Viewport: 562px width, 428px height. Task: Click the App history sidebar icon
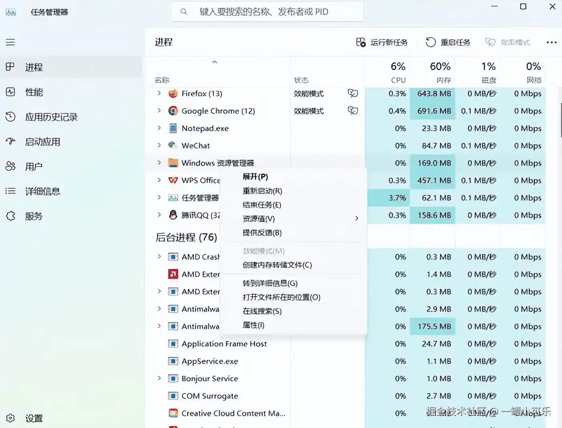(x=10, y=117)
